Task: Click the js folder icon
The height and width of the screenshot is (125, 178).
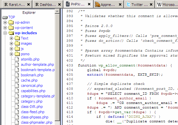Action: (17, 49)
